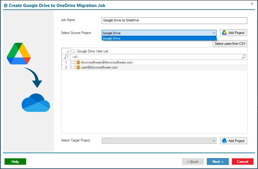Tick the Google Drive User List checkbox
This screenshot has width=258, height=169.
[x=73, y=51]
